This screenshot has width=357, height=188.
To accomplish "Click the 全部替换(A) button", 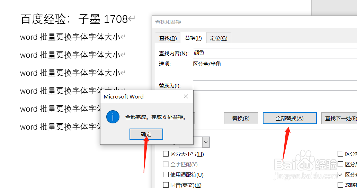I will [289, 118].
